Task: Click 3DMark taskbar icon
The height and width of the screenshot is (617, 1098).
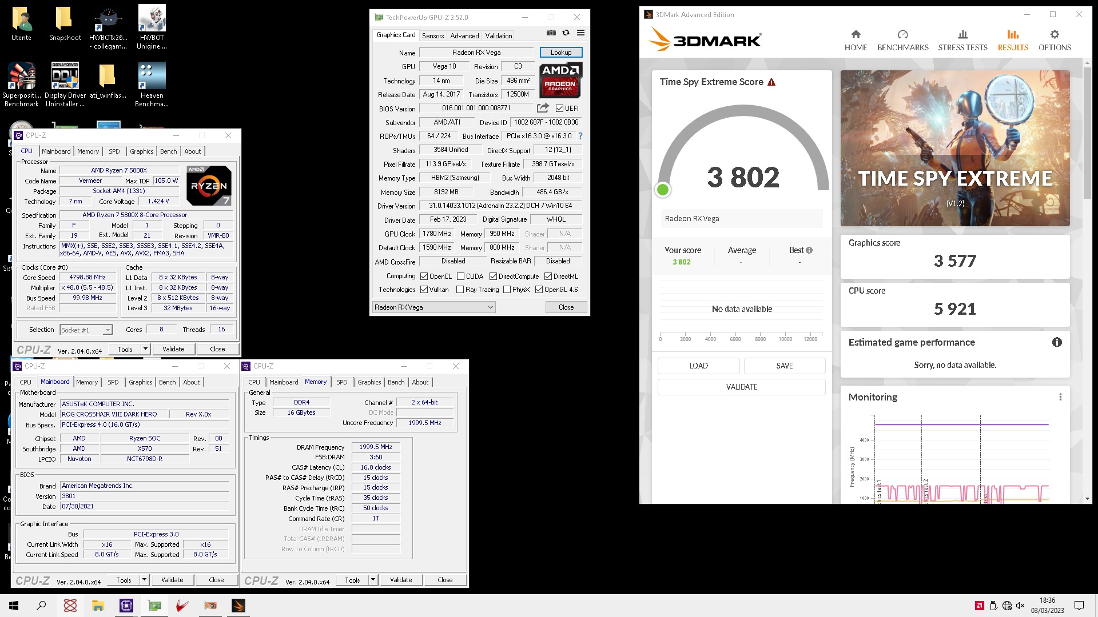Action: tap(238, 606)
